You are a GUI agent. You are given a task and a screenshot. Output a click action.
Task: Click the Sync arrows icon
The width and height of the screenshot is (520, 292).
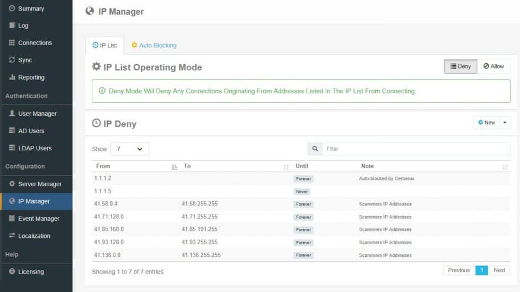click(x=12, y=60)
